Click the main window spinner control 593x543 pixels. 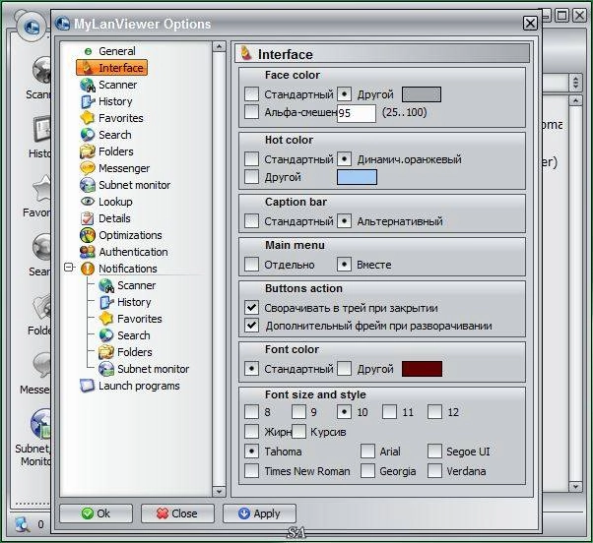pyautogui.click(x=575, y=82)
